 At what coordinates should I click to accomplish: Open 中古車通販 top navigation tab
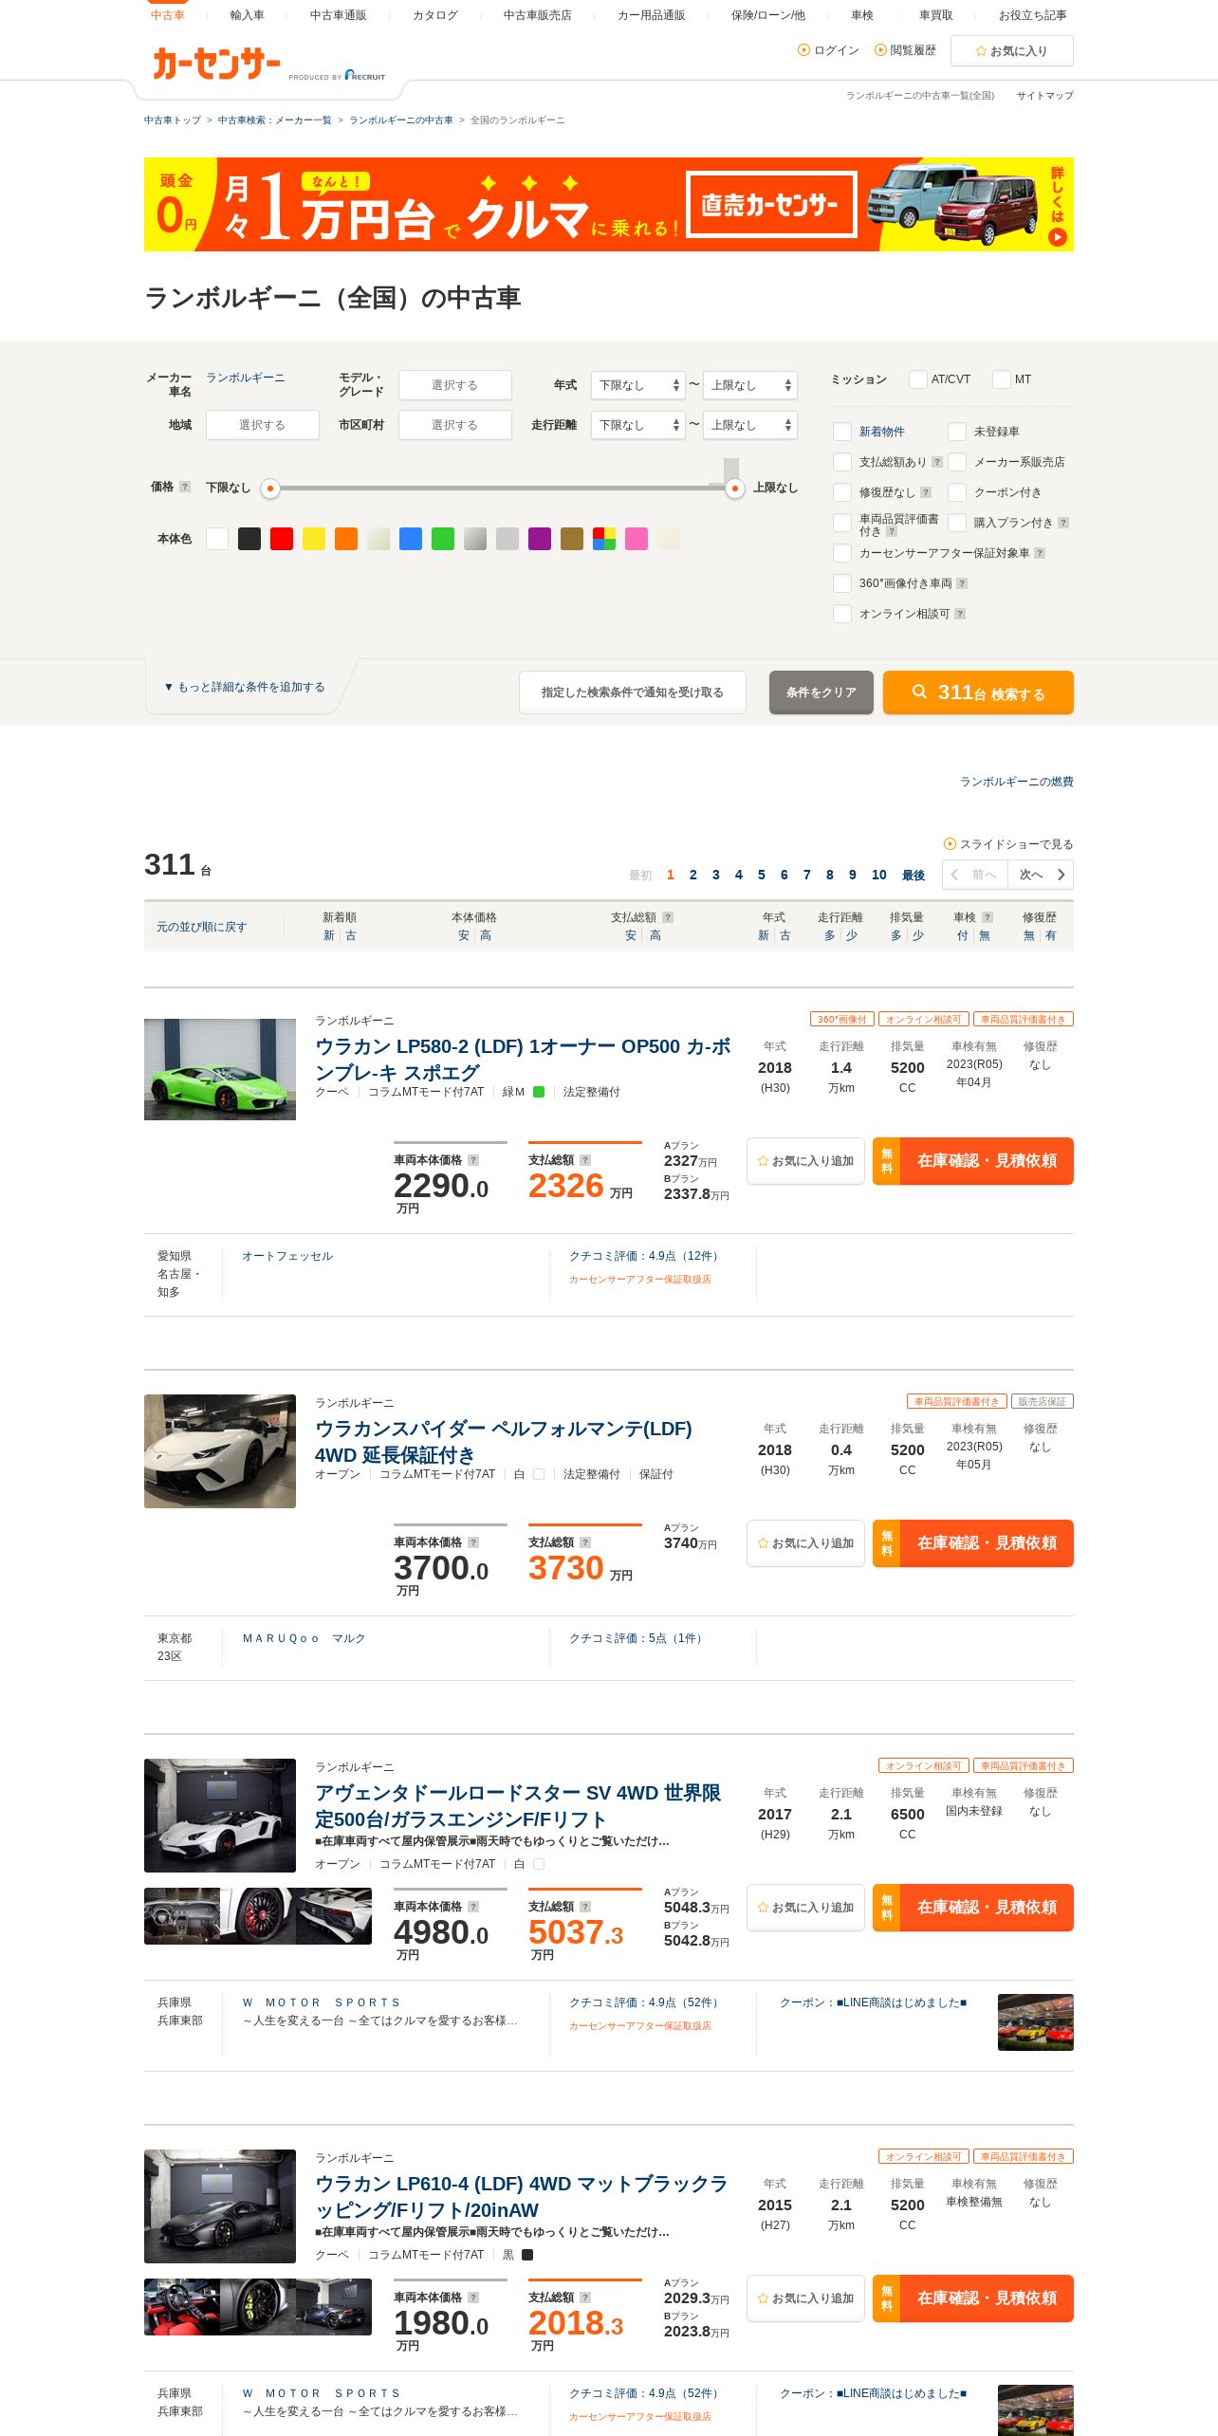(x=338, y=15)
